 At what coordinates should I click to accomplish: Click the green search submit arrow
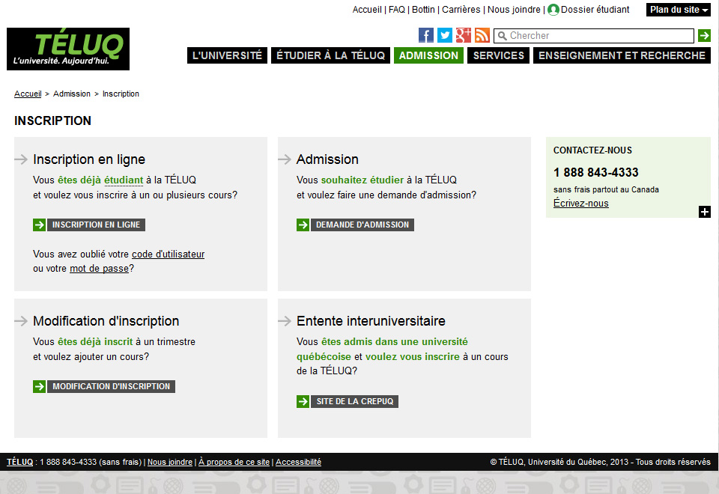pyautogui.click(x=704, y=35)
